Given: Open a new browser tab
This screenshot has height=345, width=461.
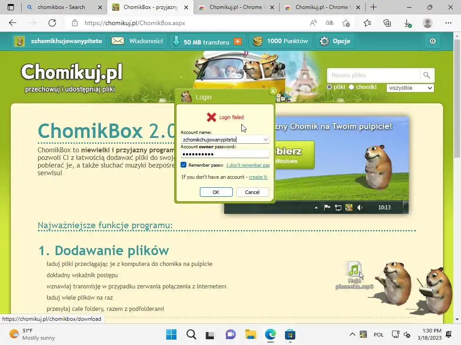Looking at the screenshot, I should [x=373, y=7].
